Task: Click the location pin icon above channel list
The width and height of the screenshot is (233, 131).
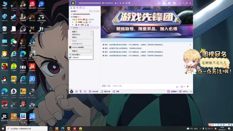Action: click(x=77, y=8)
